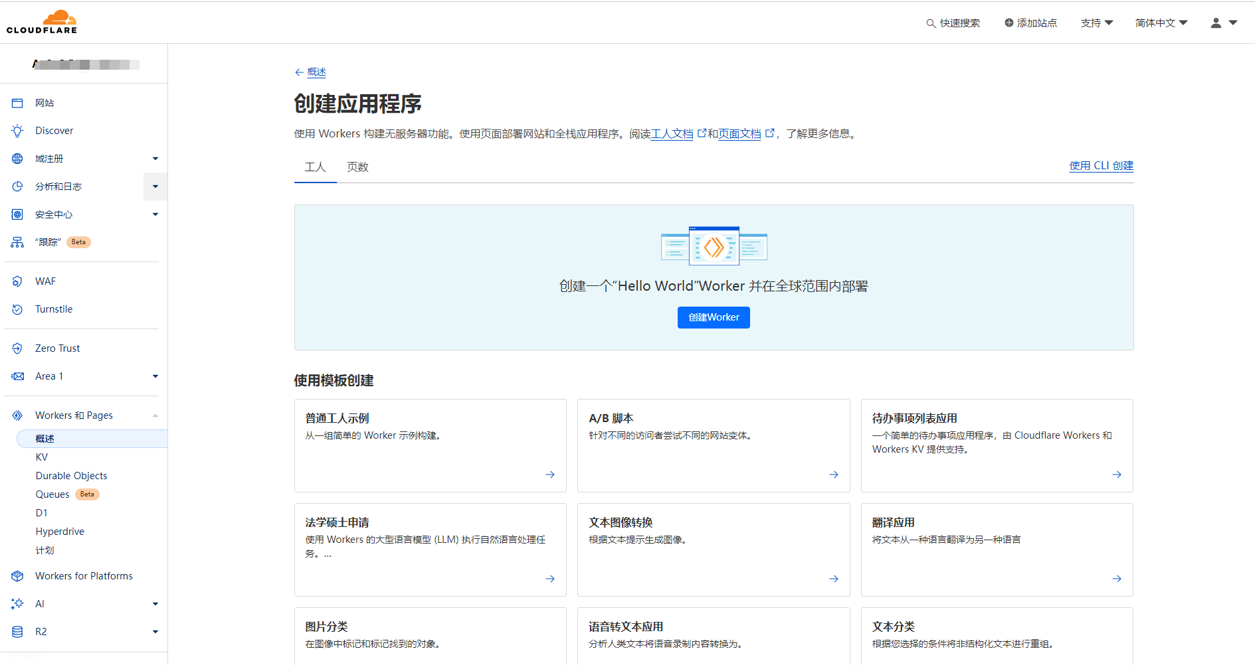This screenshot has width=1255, height=665.
Task: Expand the 分析和日志 sidebar section
Action: [155, 186]
